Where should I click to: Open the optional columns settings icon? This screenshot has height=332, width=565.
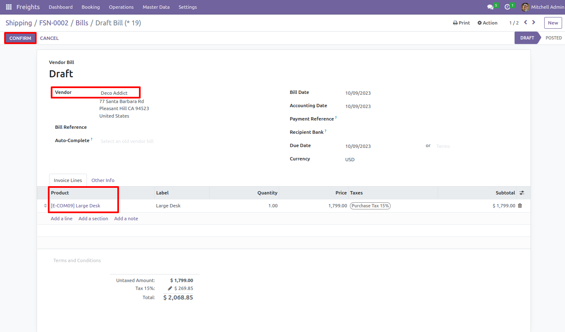pos(522,193)
